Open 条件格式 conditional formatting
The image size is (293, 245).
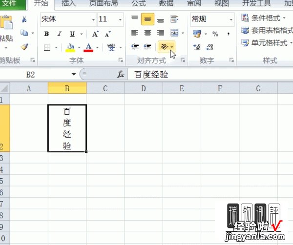point(264,18)
